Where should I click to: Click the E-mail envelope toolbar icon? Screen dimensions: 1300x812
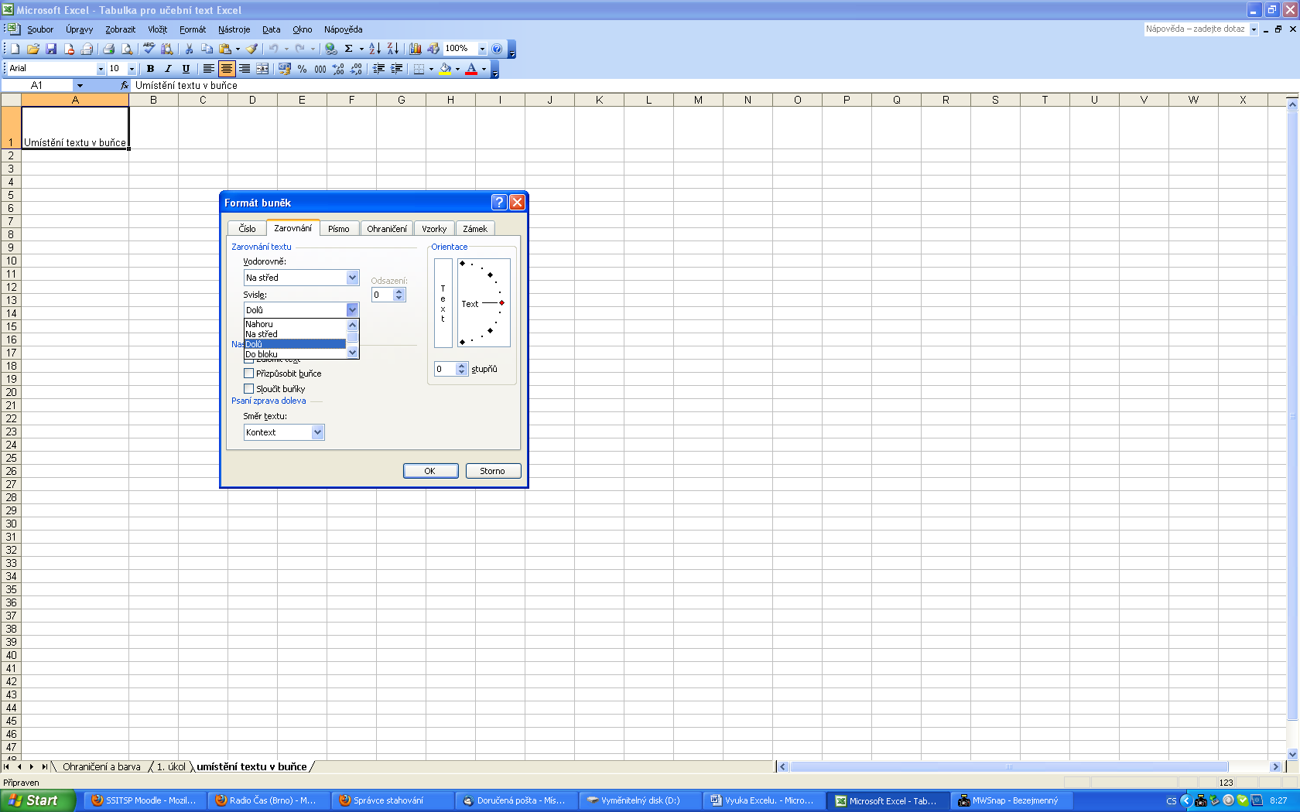(x=87, y=49)
